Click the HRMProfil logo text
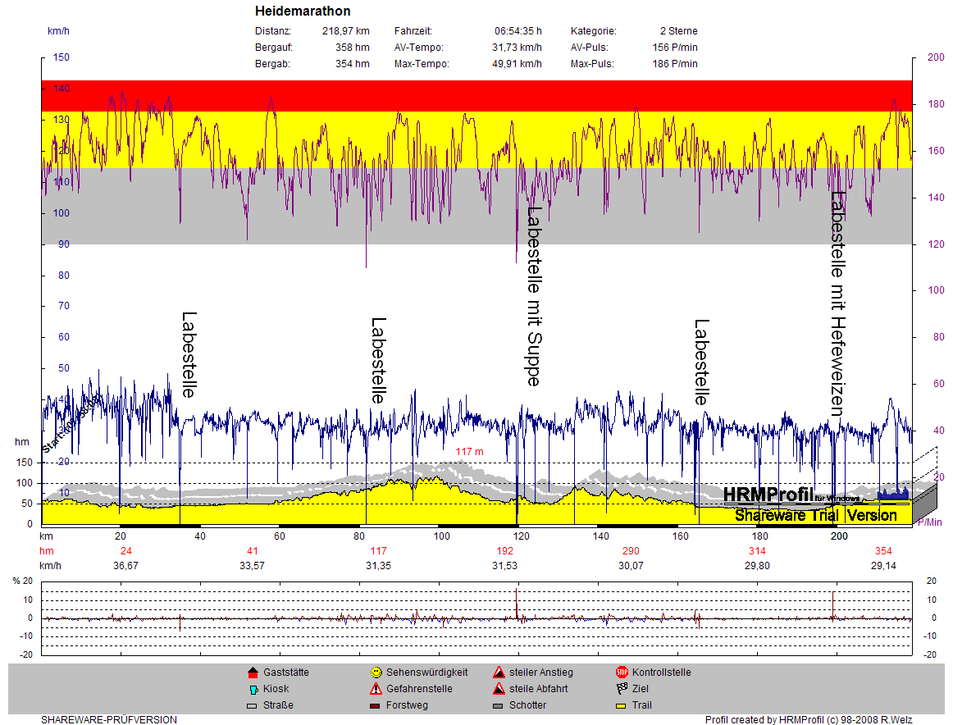The height and width of the screenshot is (725, 953). [x=768, y=495]
